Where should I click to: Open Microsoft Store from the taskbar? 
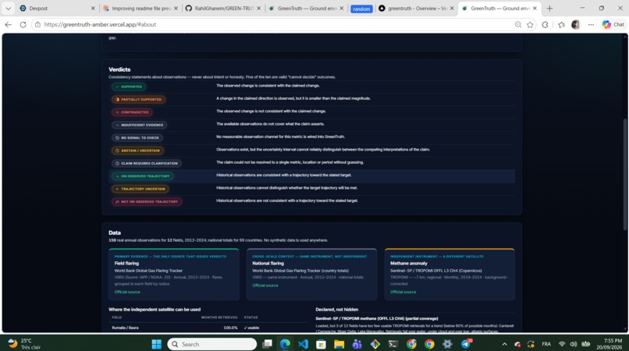(x=321, y=344)
